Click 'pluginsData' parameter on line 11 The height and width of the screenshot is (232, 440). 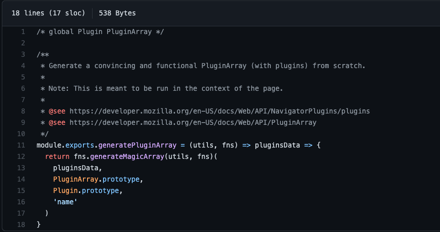click(278, 145)
